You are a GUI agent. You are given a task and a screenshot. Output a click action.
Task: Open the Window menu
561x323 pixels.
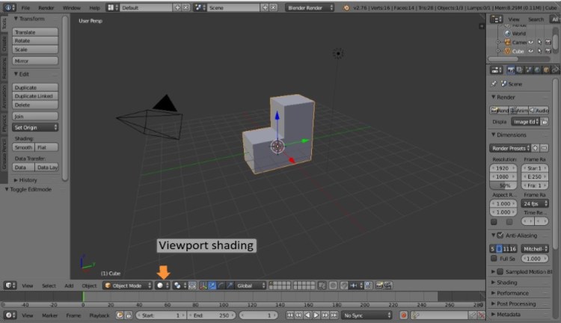72,7
